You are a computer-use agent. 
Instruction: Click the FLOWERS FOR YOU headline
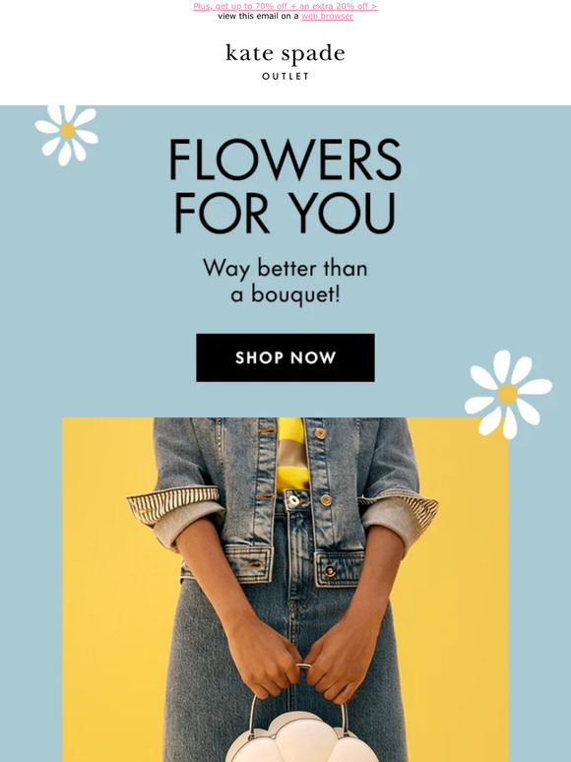pos(285,186)
